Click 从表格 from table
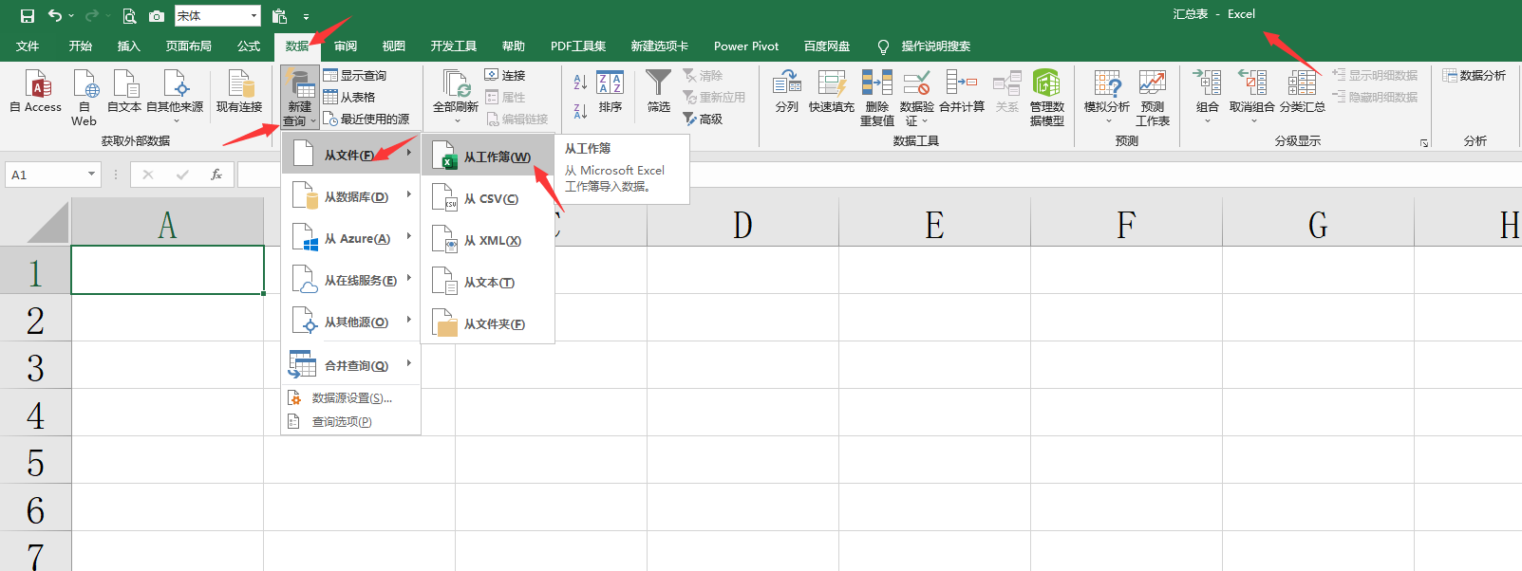Image resolution: width=1522 pixels, height=571 pixels. [x=349, y=97]
